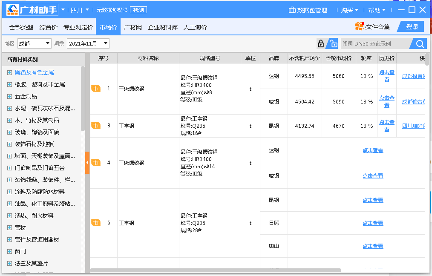Screen dimensions: 432x276
Task: Open 点击查看 history price for 达钢 5080
Action: [387, 76]
